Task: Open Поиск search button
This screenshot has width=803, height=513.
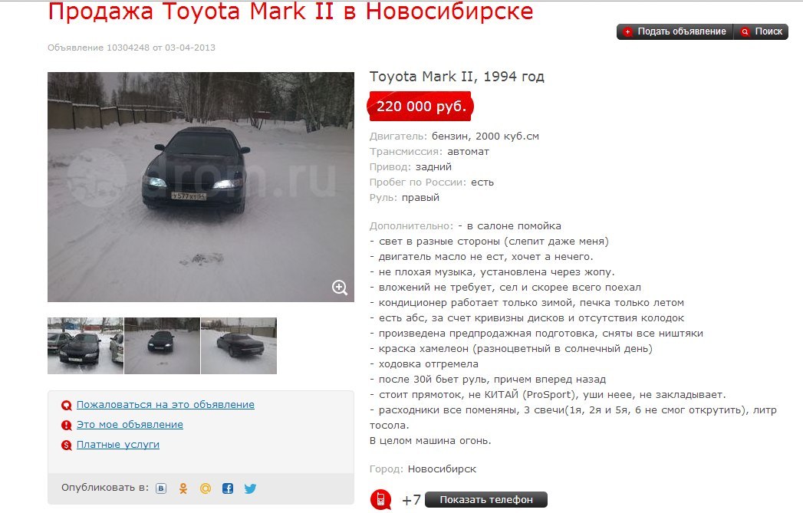Action: tap(761, 31)
